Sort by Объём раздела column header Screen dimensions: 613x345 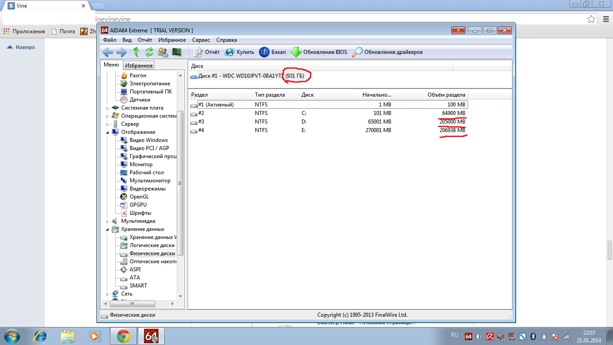coord(431,95)
